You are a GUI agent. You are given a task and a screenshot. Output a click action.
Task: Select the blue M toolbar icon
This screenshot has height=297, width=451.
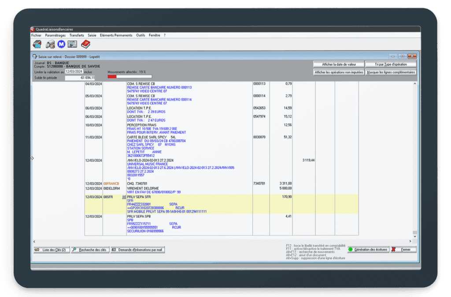click(61, 44)
